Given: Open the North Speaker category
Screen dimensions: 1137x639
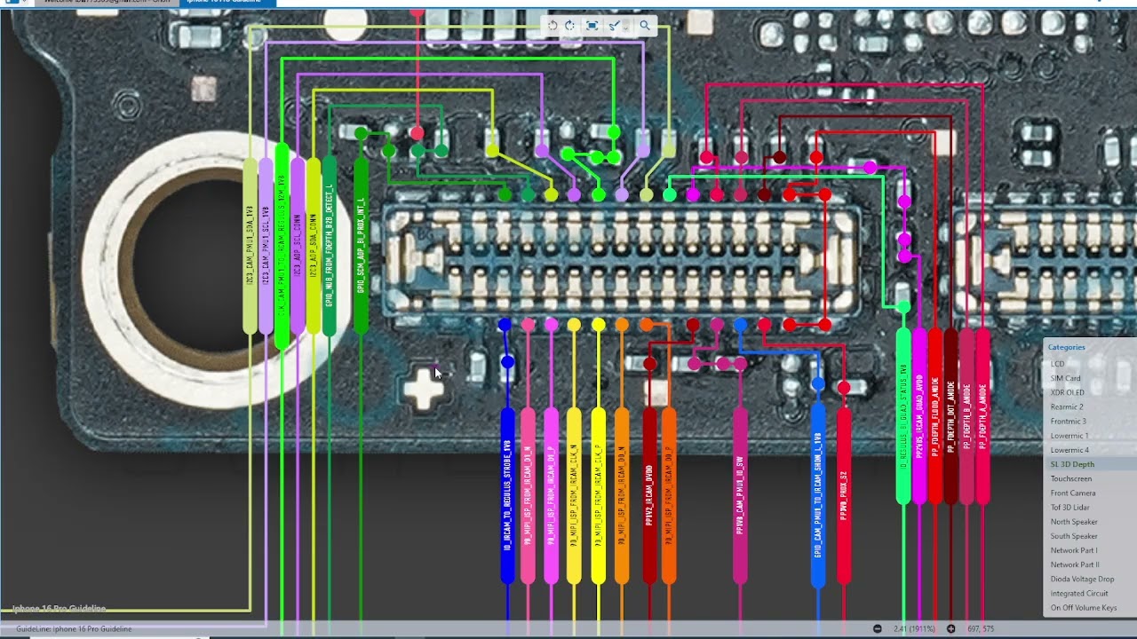Looking at the screenshot, I should [1074, 522].
